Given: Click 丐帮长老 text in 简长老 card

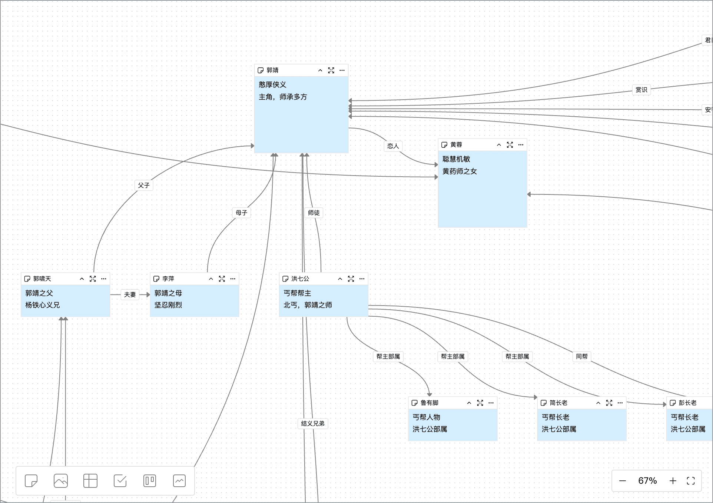Looking at the screenshot, I should (x=556, y=417).
